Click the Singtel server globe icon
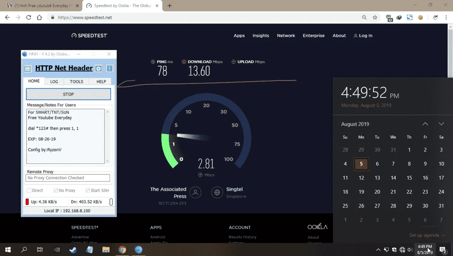 (217, 192)
